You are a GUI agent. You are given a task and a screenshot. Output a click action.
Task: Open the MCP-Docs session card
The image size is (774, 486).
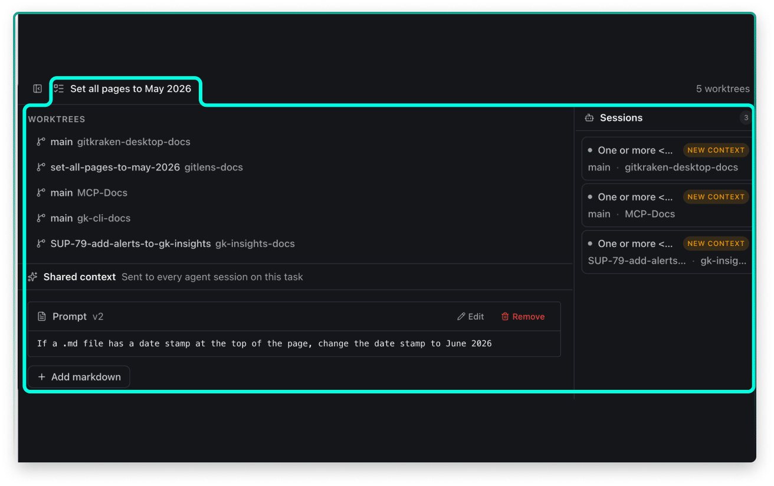point(667,205)
